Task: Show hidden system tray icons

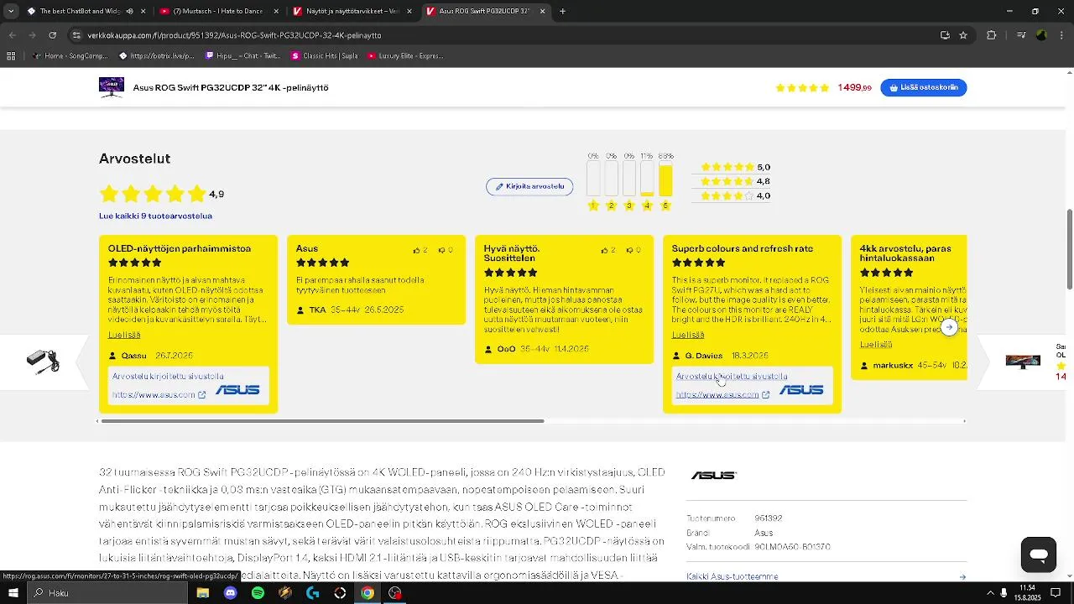Action: (x=990, y=593)
